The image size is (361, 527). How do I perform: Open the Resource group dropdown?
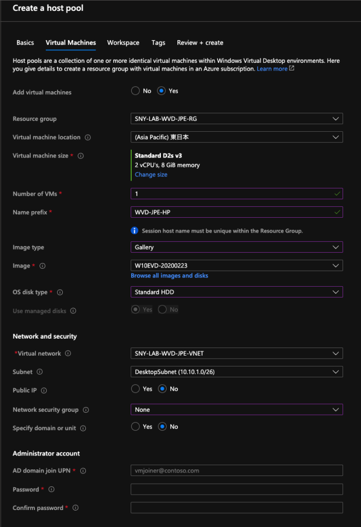(237, 119)
